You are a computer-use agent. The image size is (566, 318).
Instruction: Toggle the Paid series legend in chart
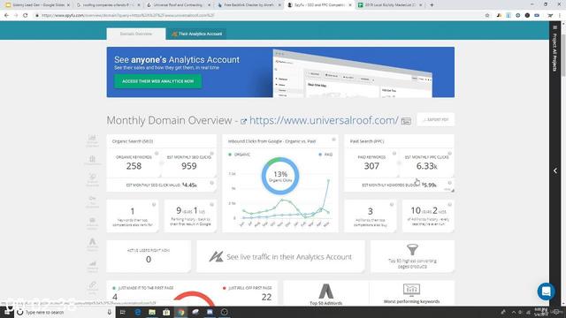[x=325, y=155]
